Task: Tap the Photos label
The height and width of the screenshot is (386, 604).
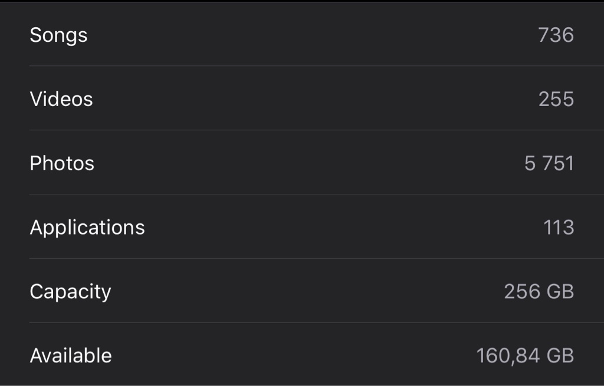Action: point(62,163)
